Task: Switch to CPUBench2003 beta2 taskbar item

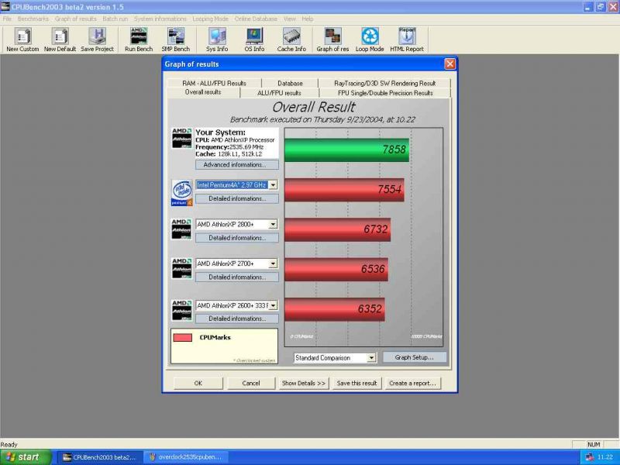Action: [100, 457]
